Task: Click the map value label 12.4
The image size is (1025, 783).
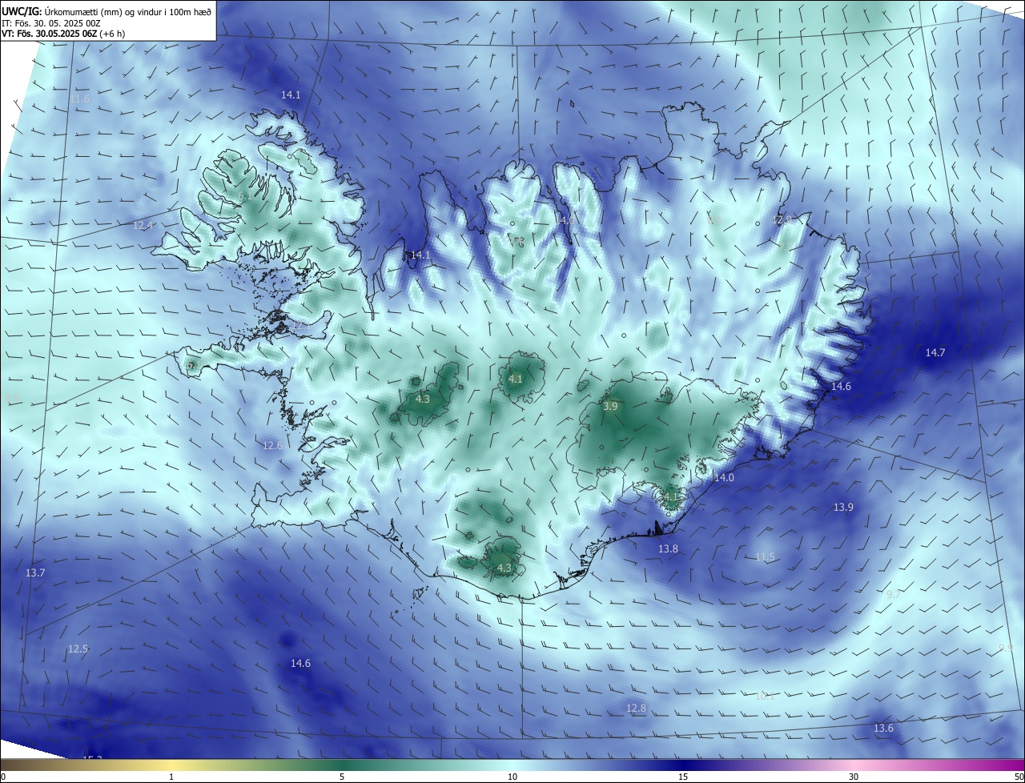Action: tap(143, 226)
